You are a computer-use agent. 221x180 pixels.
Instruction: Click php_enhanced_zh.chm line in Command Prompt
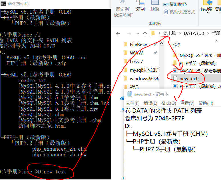pos(59,149)
